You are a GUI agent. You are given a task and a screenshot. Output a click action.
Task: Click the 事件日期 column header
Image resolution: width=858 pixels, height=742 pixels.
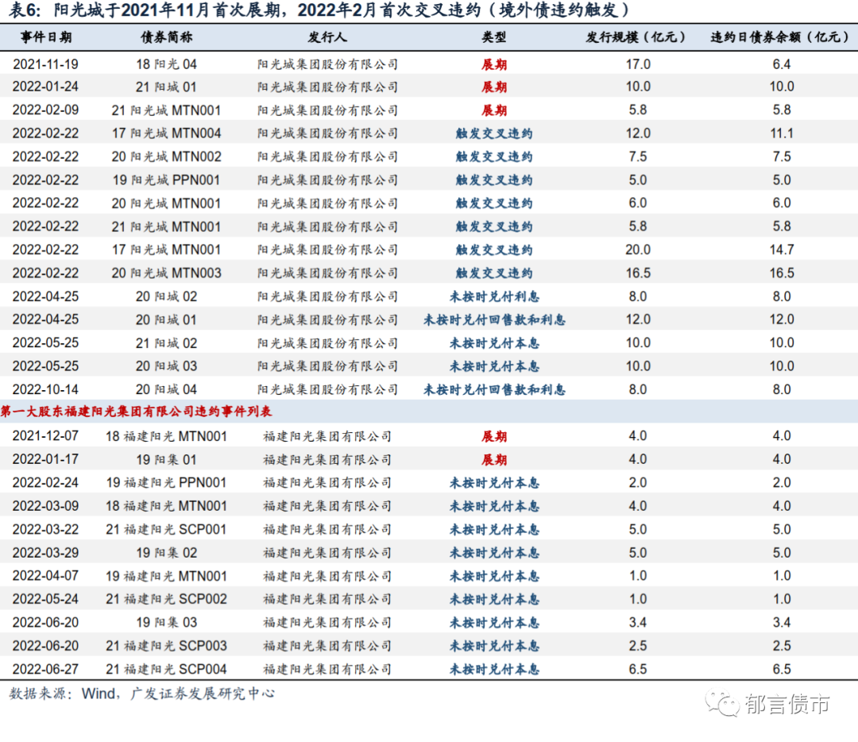click(x=46, y=37)
